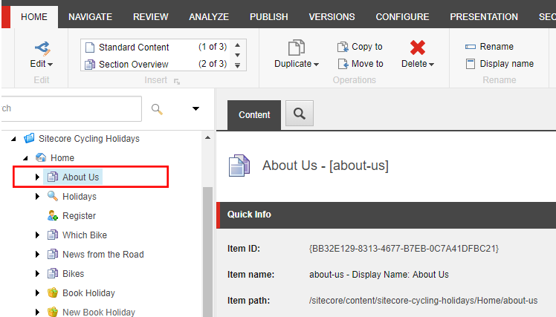Select the Register tree item

click(79, 216)
